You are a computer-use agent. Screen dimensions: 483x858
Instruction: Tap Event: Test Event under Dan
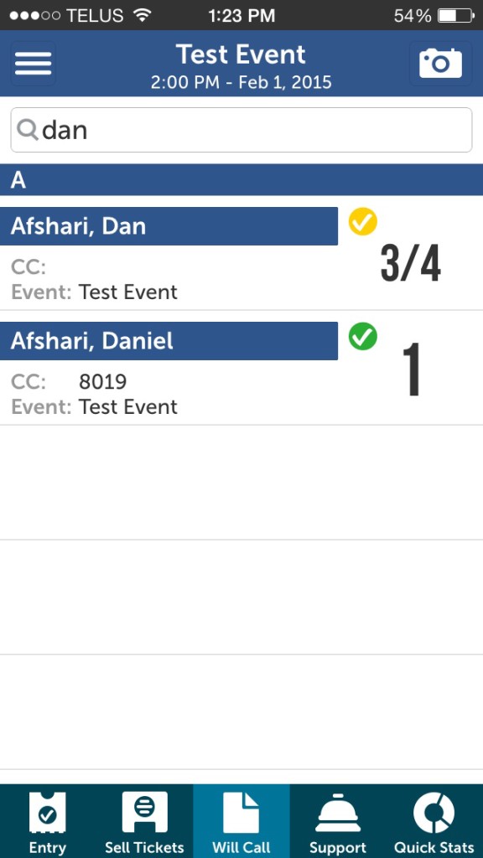pos(94,292)
